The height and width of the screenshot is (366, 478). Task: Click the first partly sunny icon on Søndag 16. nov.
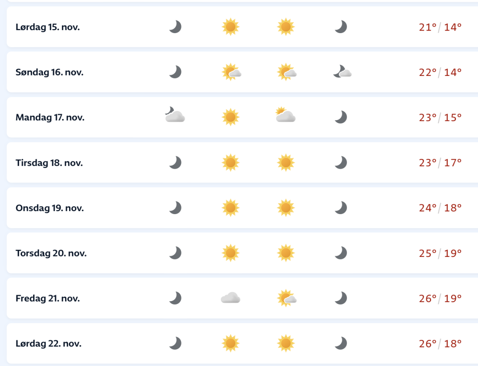coord(231,72)
